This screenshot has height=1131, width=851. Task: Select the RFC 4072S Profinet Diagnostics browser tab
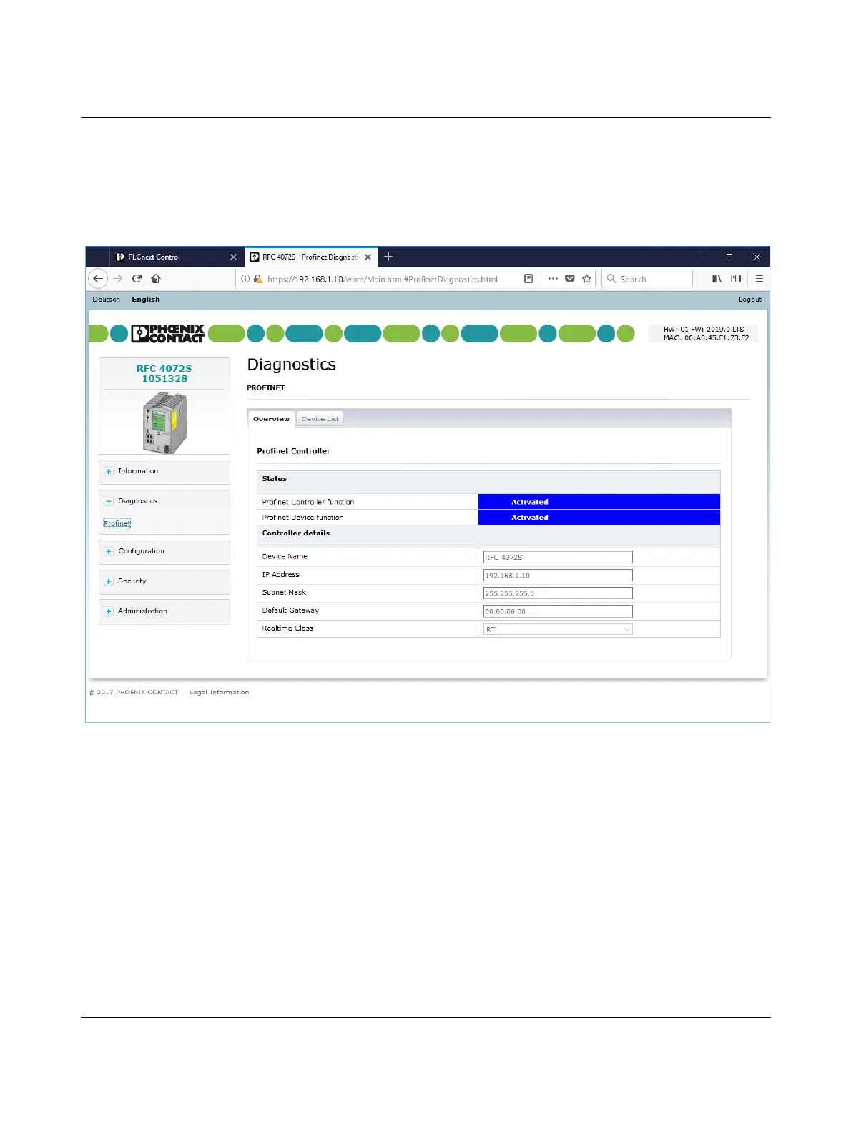[x=310, y=257]
